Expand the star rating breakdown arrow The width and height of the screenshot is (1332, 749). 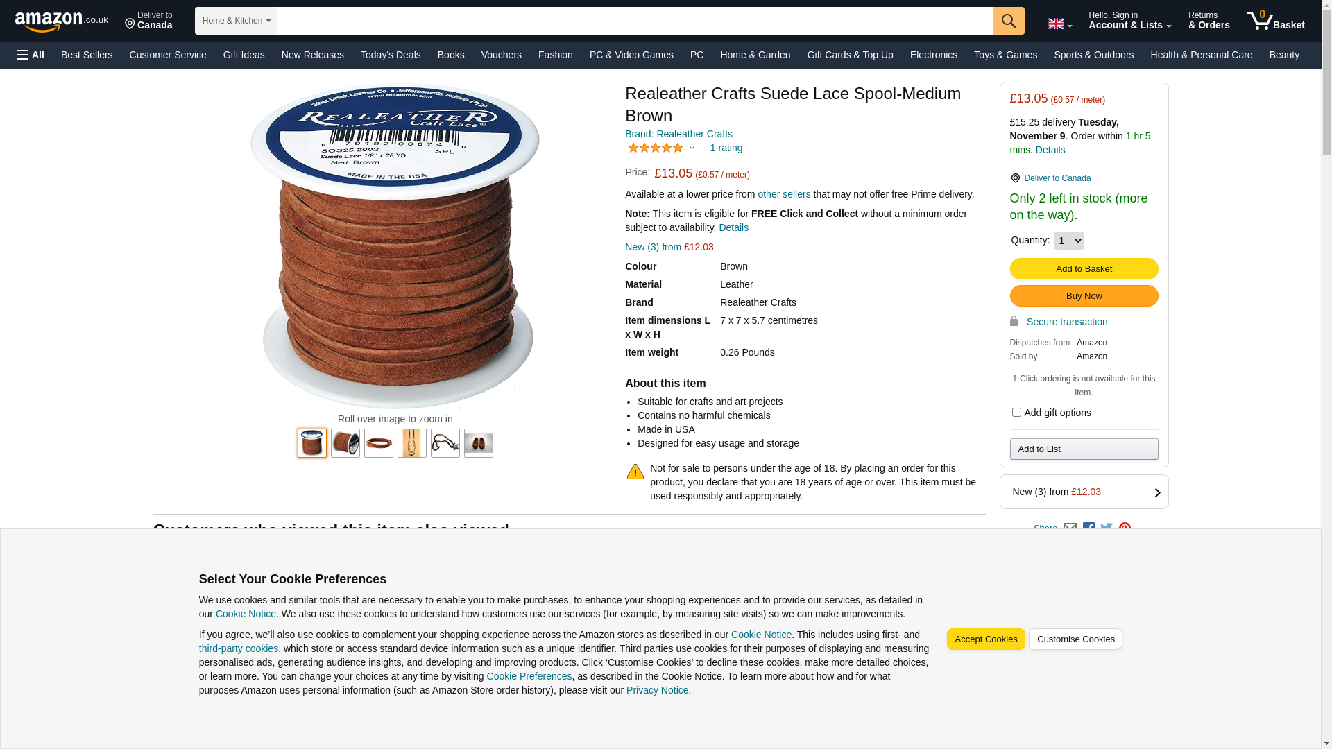pyautogui.click(x=692, y=148)
